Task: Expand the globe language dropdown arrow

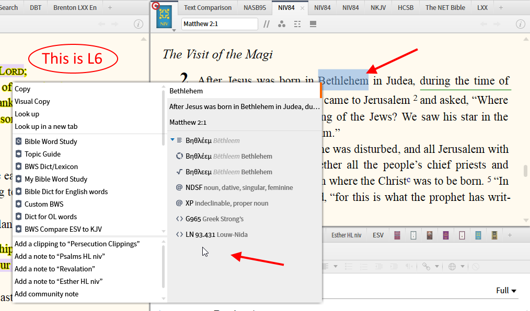Action: 463,267
